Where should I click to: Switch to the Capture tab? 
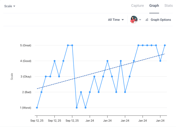(137, 6)
